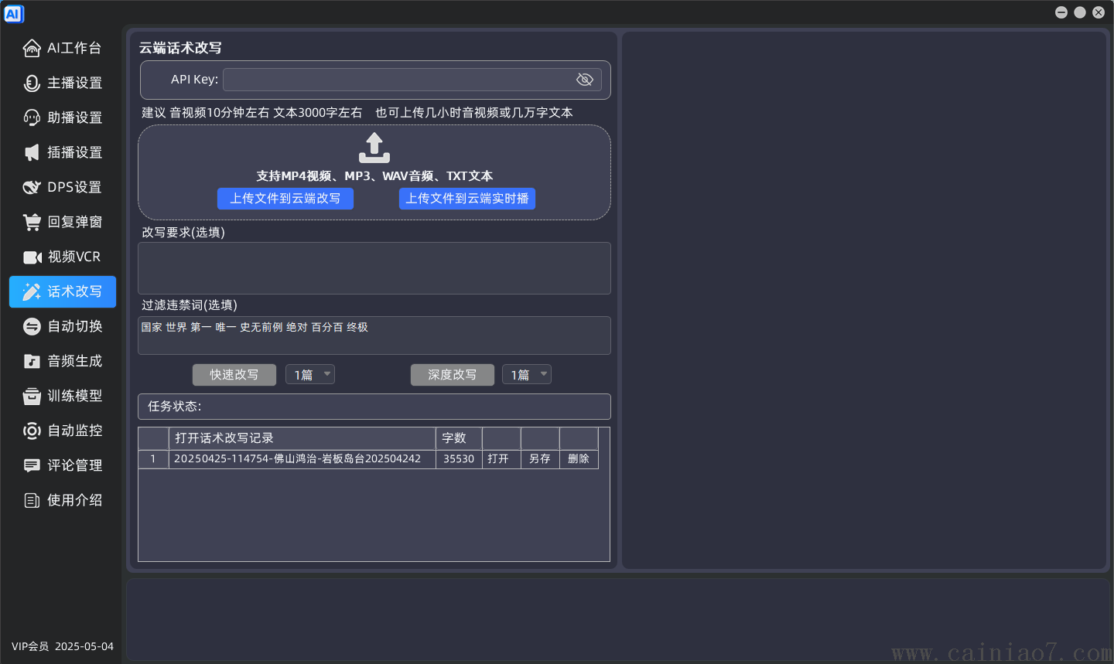Click the AI工作台 home icon
Viewport: 1114px width, 664px height.
32,48
